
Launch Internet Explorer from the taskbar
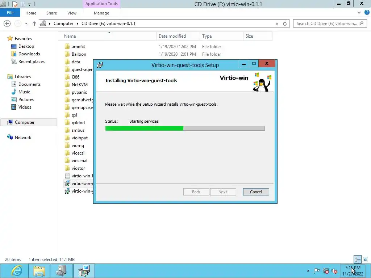[x=17, y=271]
